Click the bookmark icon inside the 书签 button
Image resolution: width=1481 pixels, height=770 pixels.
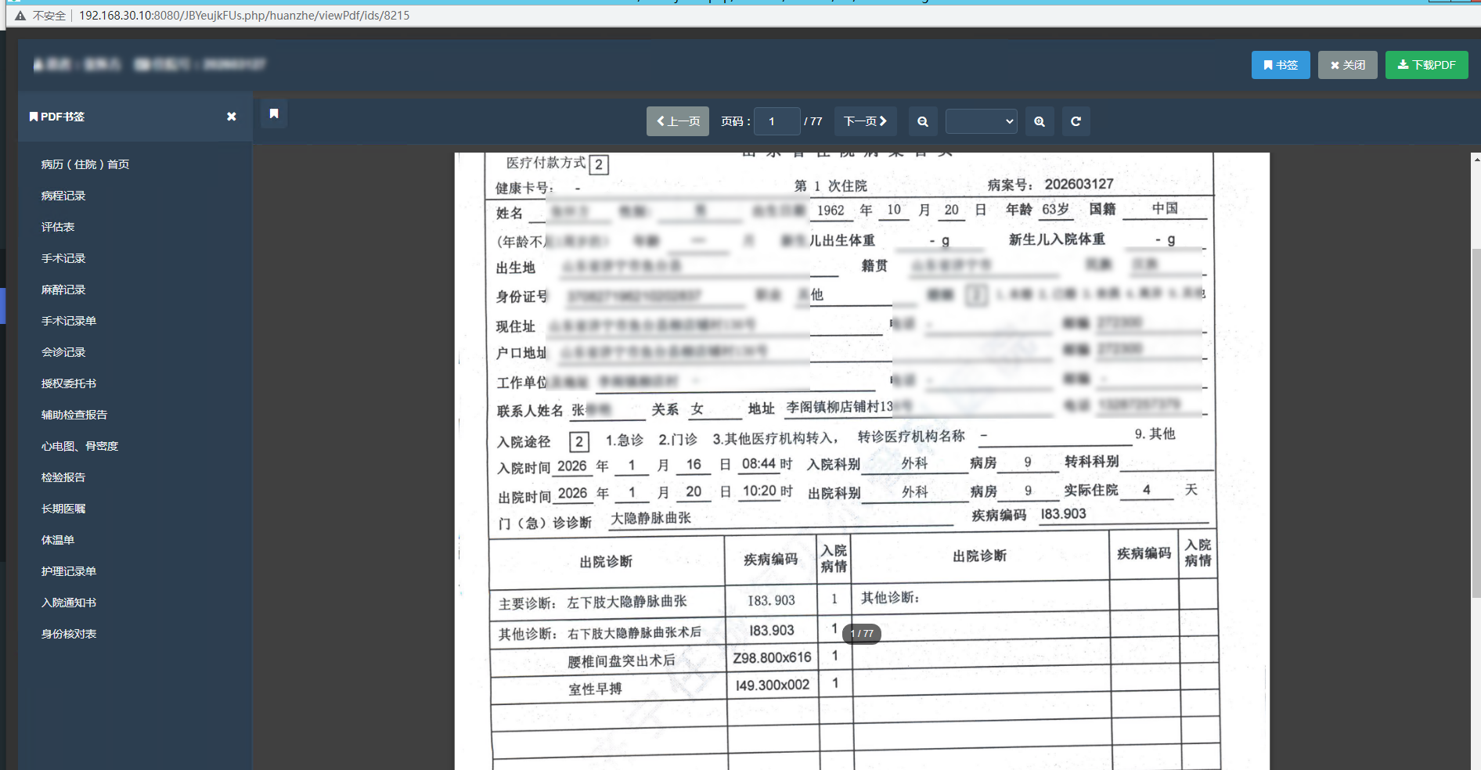pos(1268,65)
